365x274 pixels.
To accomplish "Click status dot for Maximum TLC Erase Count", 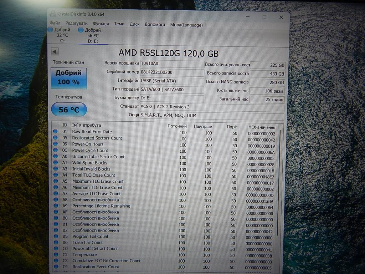I will point(56,181).
